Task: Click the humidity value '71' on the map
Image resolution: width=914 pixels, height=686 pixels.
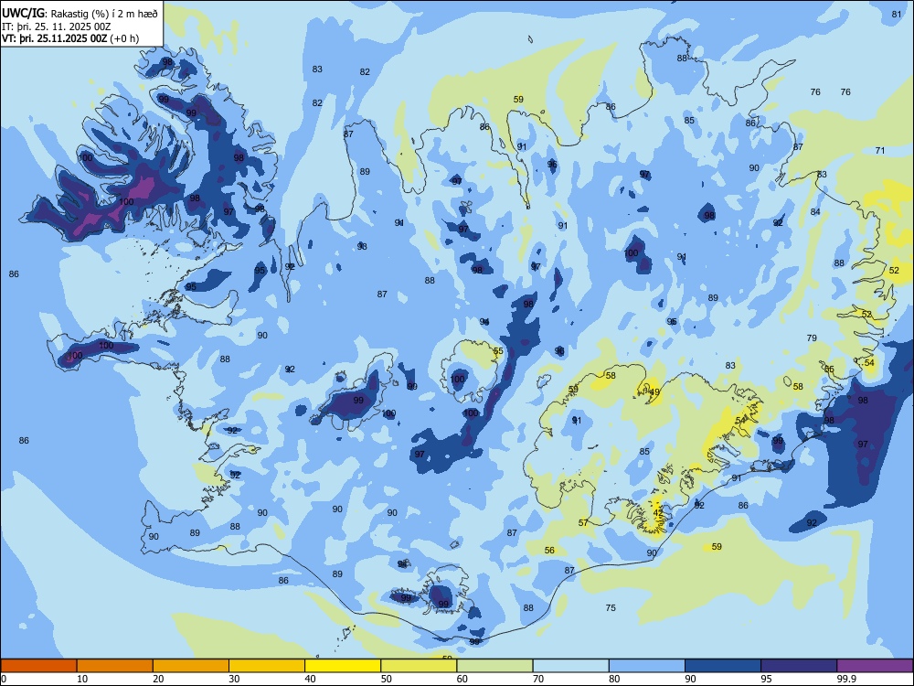Action: click(880, 151)
